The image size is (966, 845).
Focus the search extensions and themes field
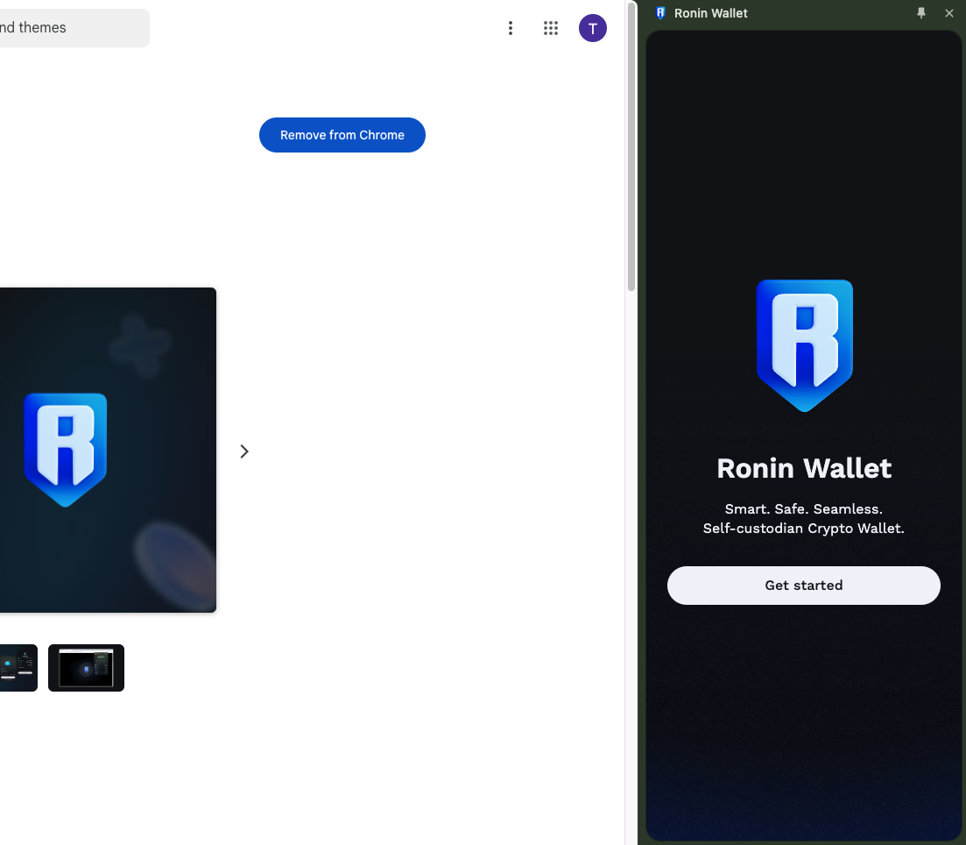(x=70, y=28)
